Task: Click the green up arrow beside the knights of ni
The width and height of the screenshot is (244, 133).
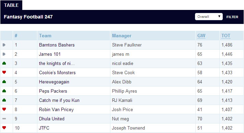Action: coord(4,63)
